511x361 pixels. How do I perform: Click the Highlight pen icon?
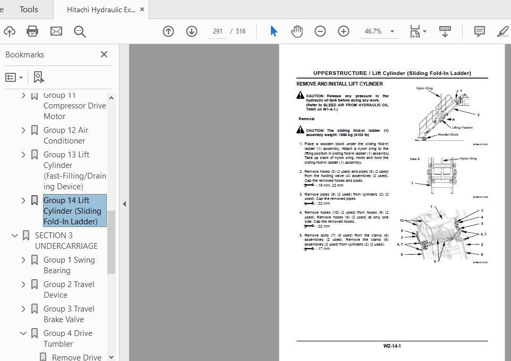(503, 31)
